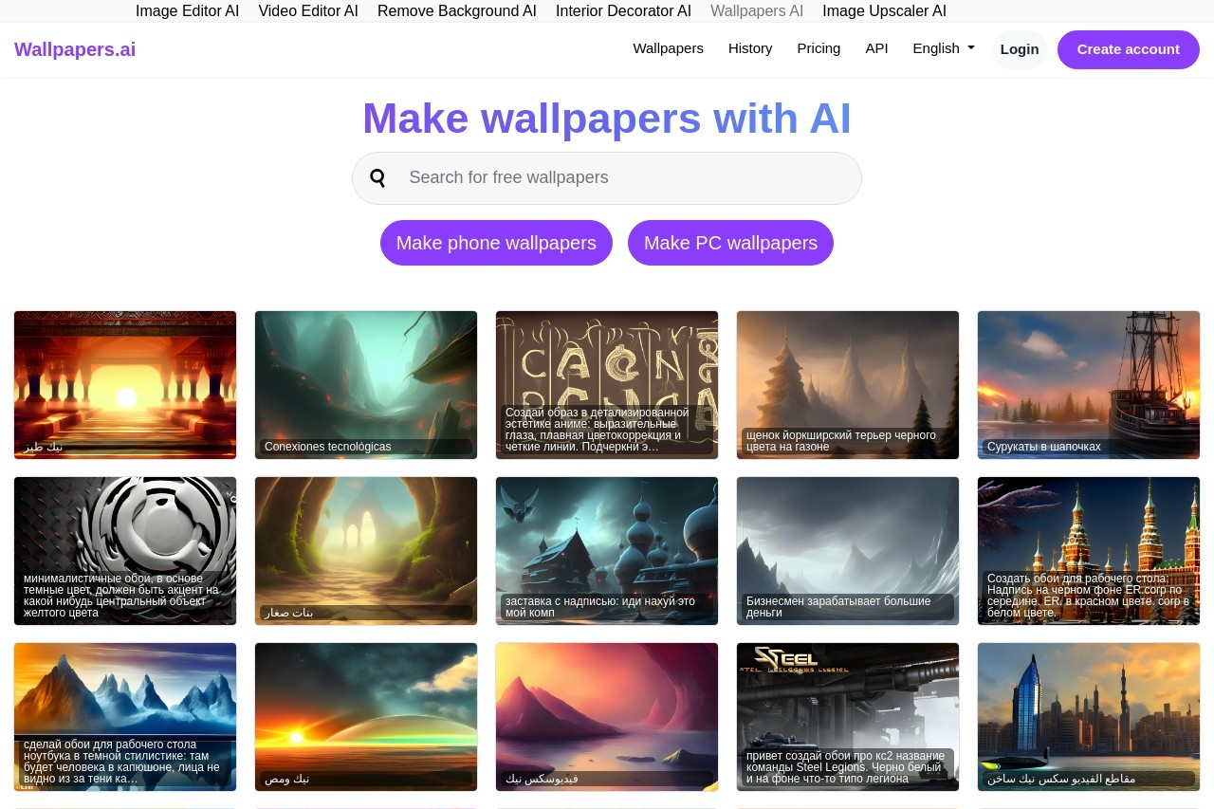
Task: Open the sunset temple hall wallpaper
Action: (x=125, y=385)
